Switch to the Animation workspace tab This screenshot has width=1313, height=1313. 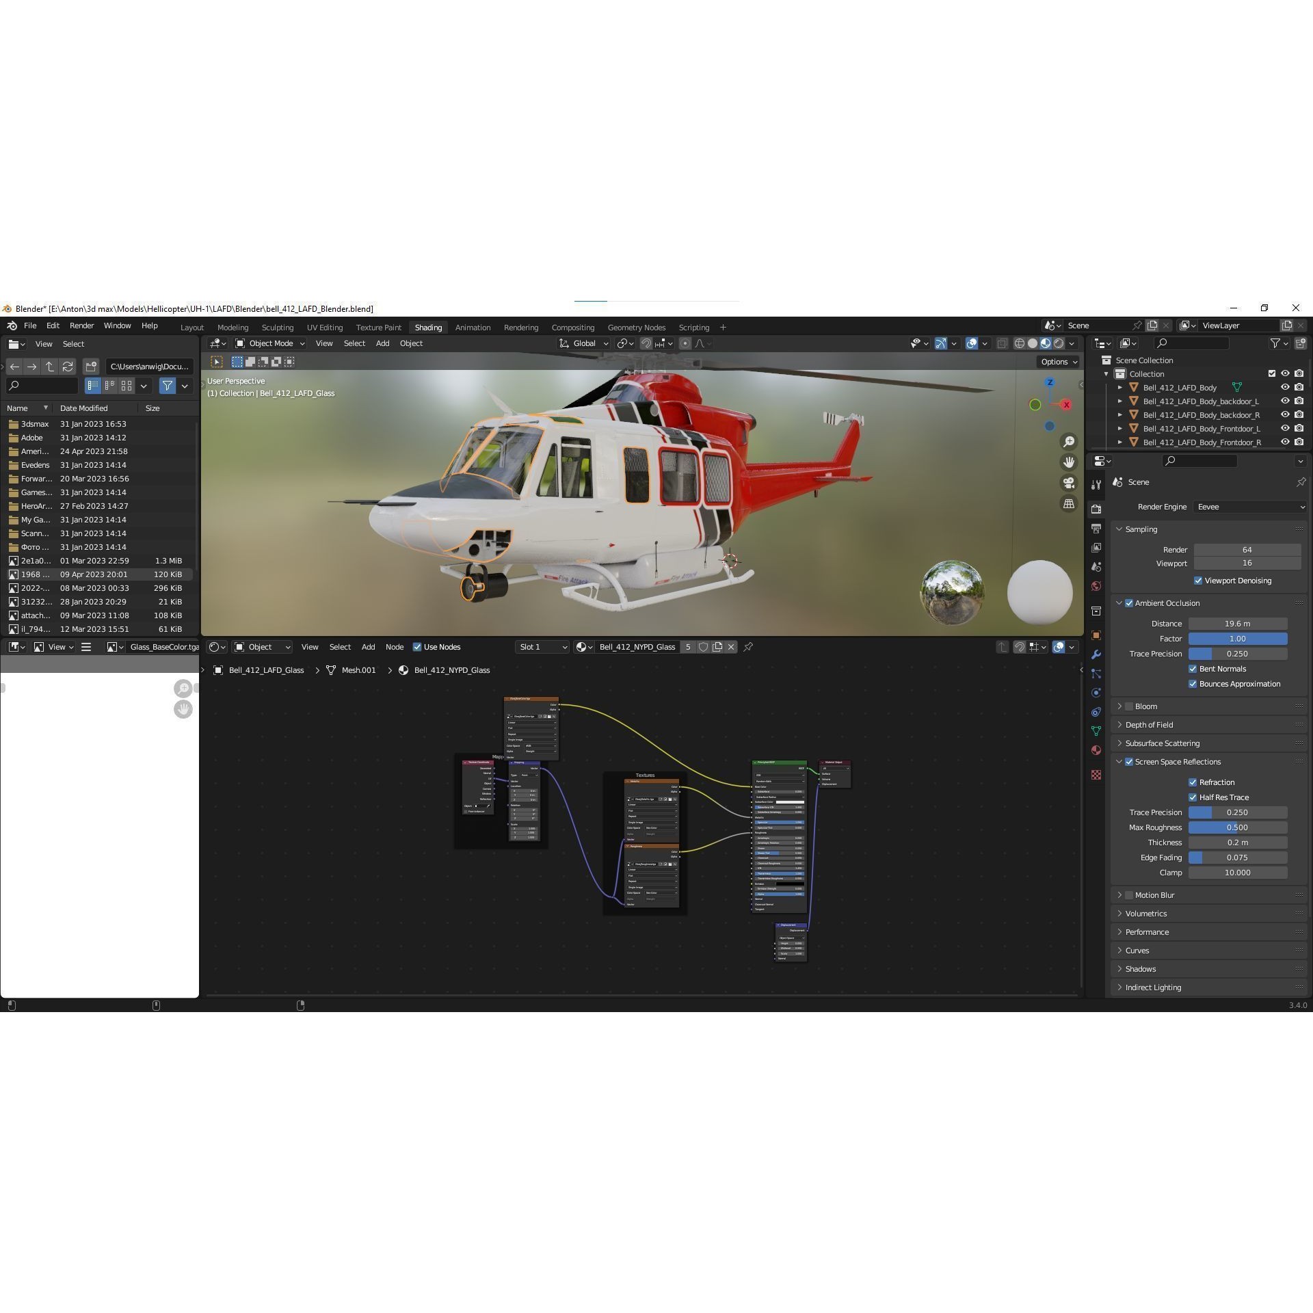click(x=473, y=327)
